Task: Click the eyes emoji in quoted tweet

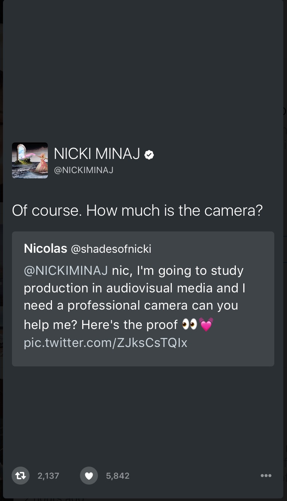Action: 189,324
